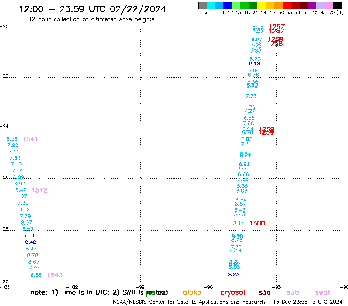This screenshot has height=306, width=348.
Task: Select the wave height value 8.67
Action: (33, 262)
